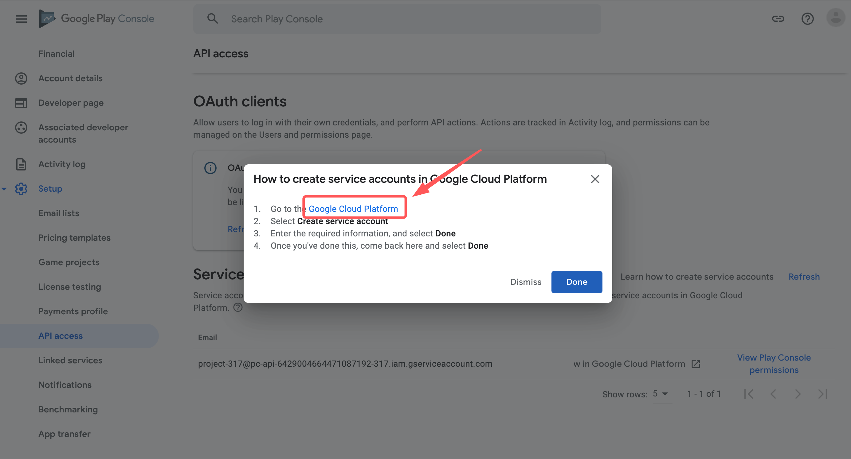Go to the last page of rows
The image size is (851, 459).
tap(822, 394)
